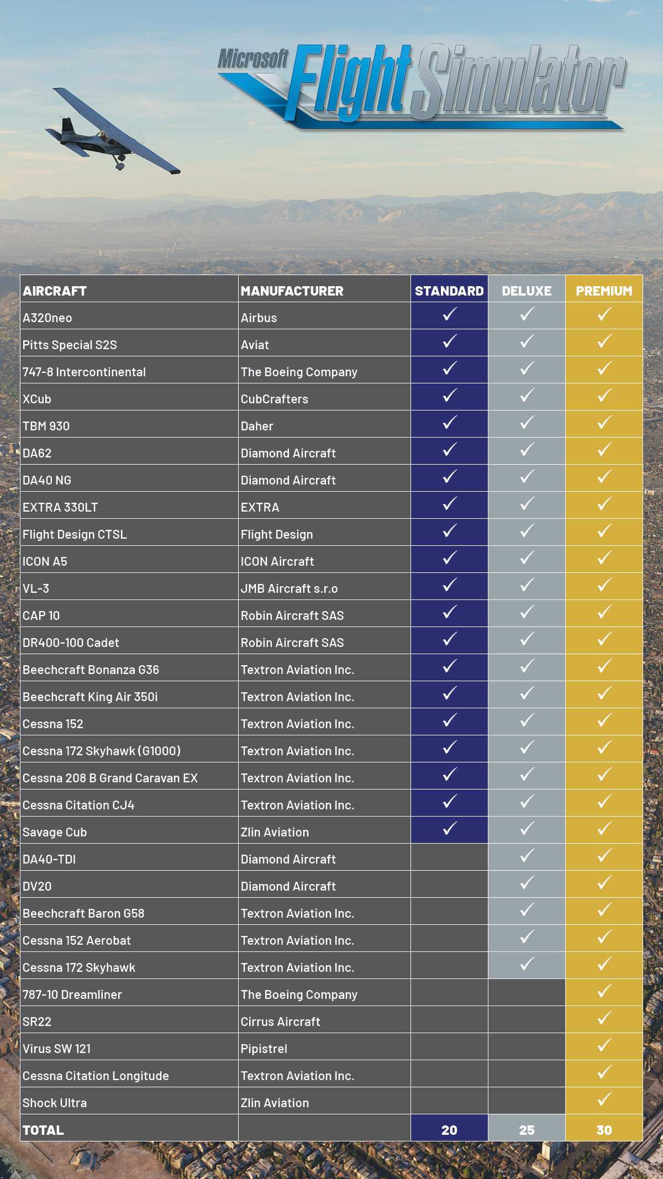The image size is (663, 1179).
Task: Select the Premium checkmark for Virus SW 121
Action: (x=604, y=1046)
